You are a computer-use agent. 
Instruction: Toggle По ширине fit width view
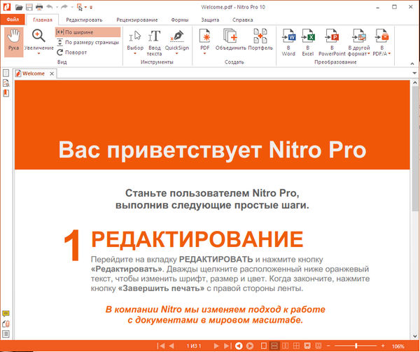tap(88, 32)
